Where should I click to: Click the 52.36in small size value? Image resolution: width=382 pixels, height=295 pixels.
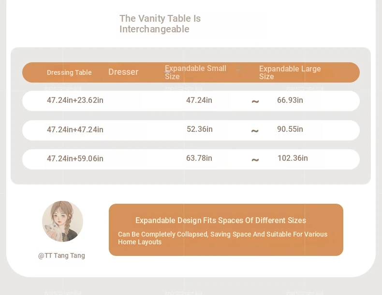pos(200,129)
